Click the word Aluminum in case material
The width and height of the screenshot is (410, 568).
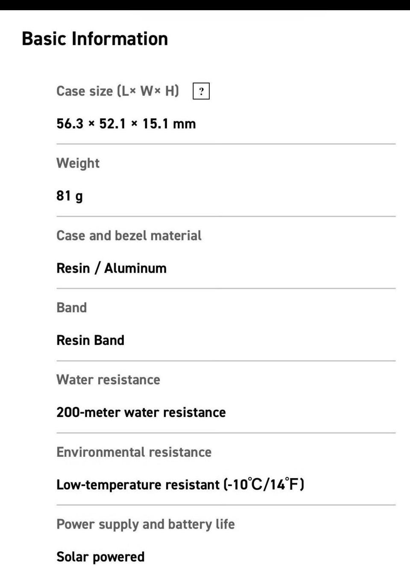(x=135, y=268)
